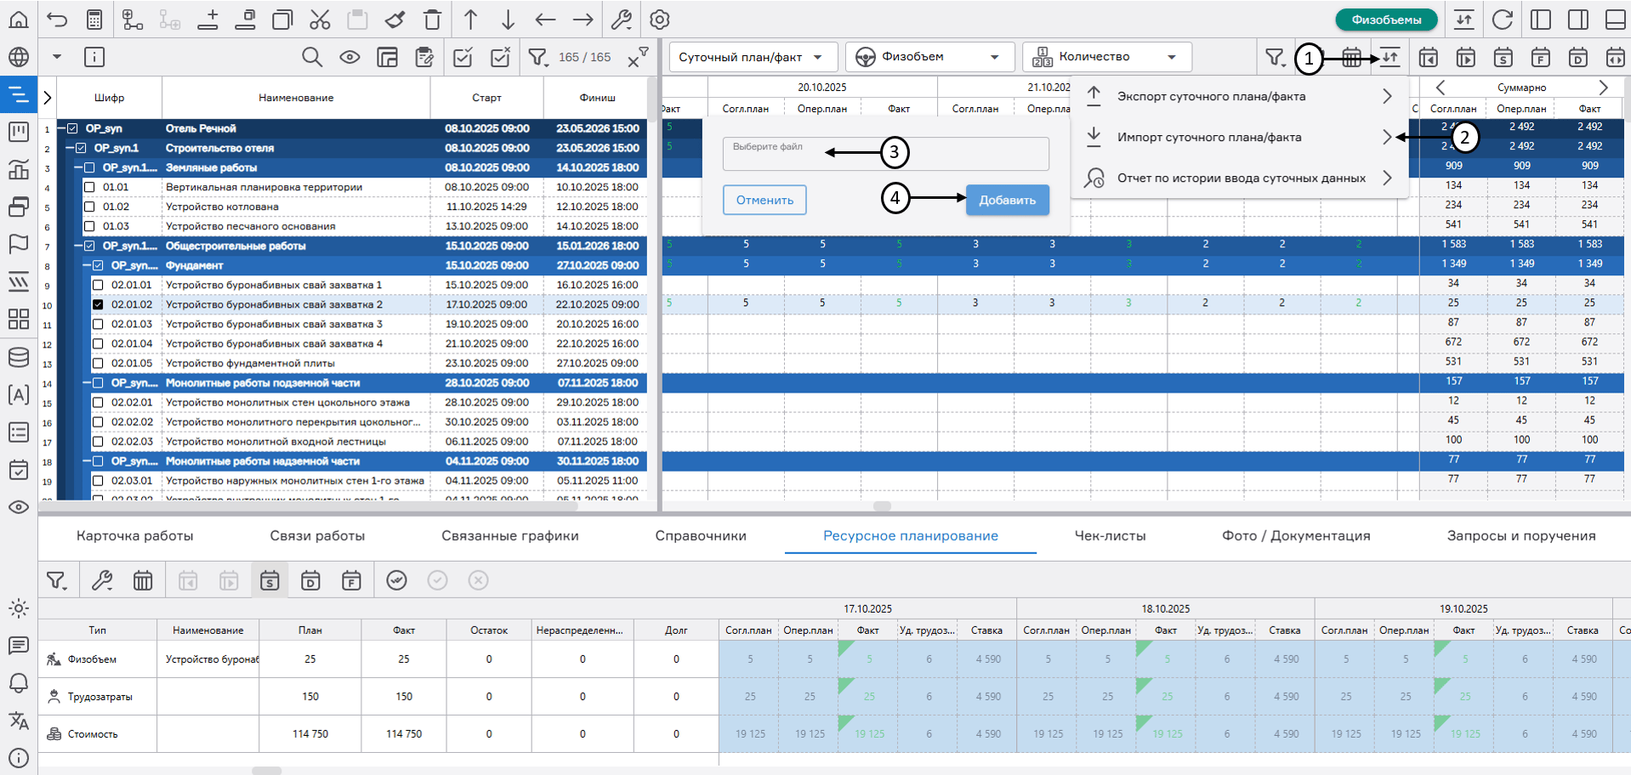
Task: Open the search magnifier in the task table toolbar
Action: pos(312,57)
